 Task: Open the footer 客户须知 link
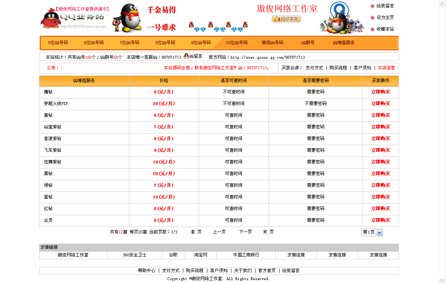[x=219, y=271]
